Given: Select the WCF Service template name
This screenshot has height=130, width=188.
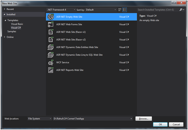Looking at the screenshot, I should click(x=63, y=62).
